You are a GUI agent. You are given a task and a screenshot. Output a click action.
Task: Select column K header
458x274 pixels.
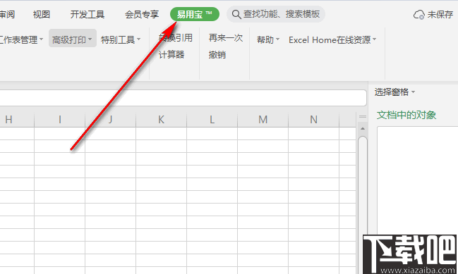tap(161, 120)
